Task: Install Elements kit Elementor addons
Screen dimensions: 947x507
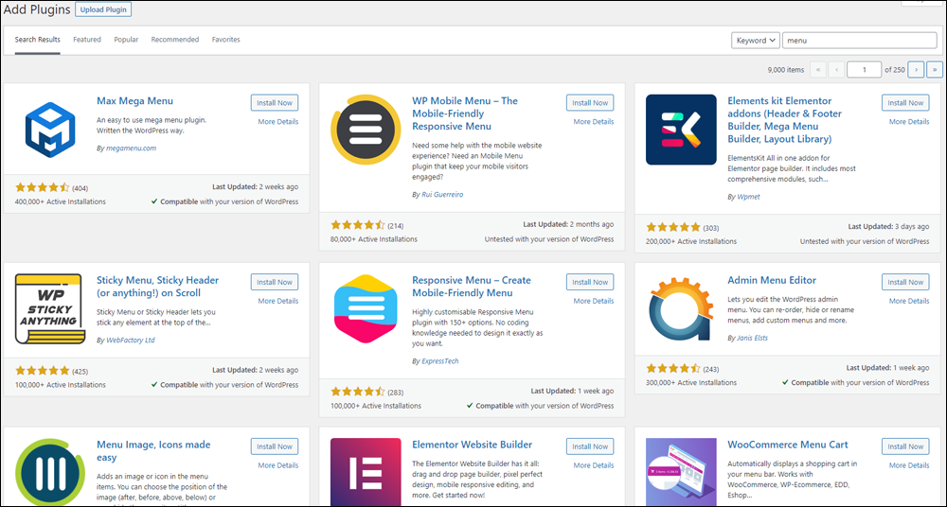Action: [x=905, y=102]
